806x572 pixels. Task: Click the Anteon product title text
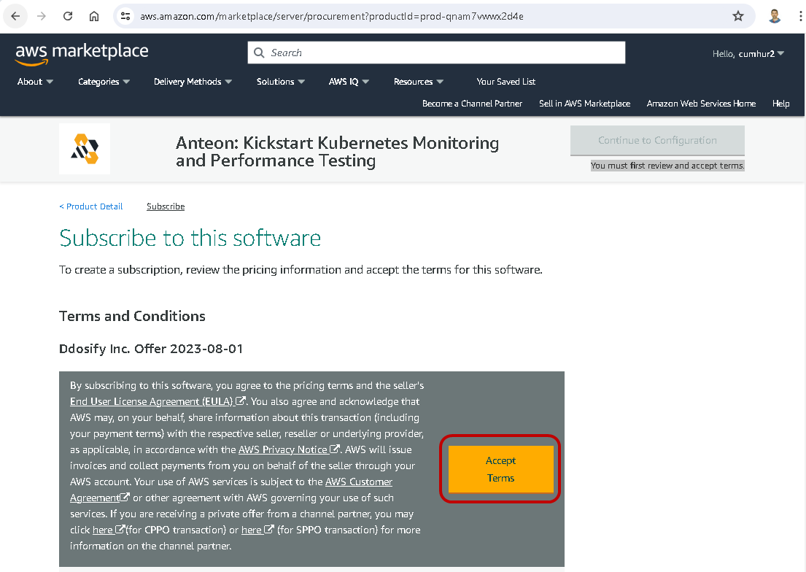pyautogui.click(x=337, y=152)
